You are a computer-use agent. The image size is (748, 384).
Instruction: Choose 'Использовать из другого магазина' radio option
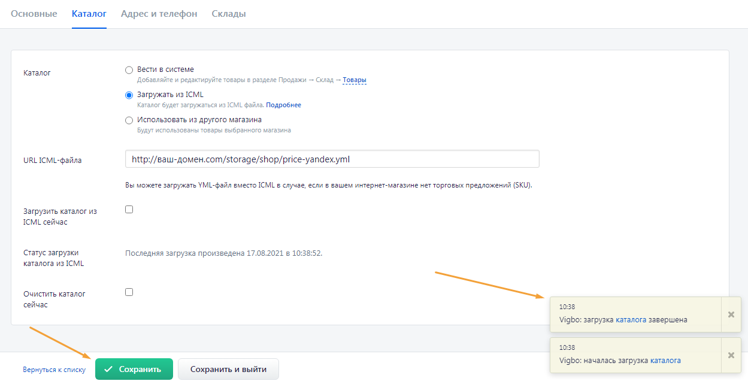(129, 120)
